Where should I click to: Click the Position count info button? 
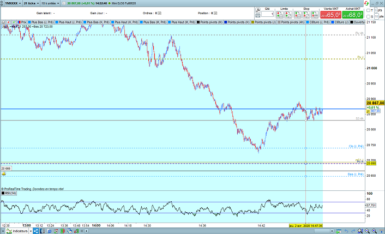[x=215, y=13]
